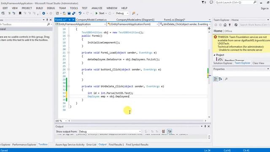Viewport: 270px width, 152px height.
Task: Click the decrease indent toolbar icon
Action: (9, 13)
